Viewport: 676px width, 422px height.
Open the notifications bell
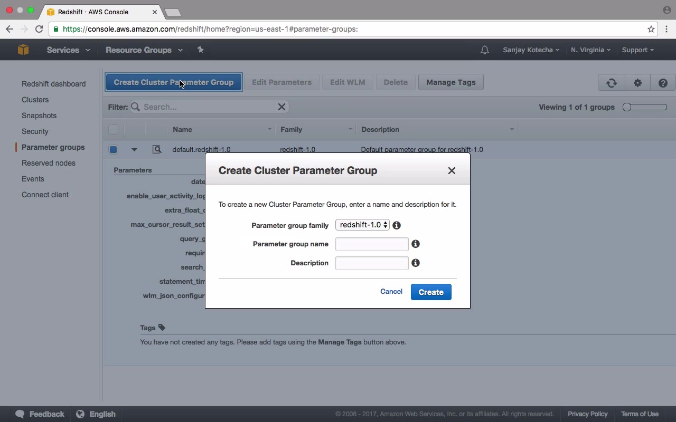484,50
